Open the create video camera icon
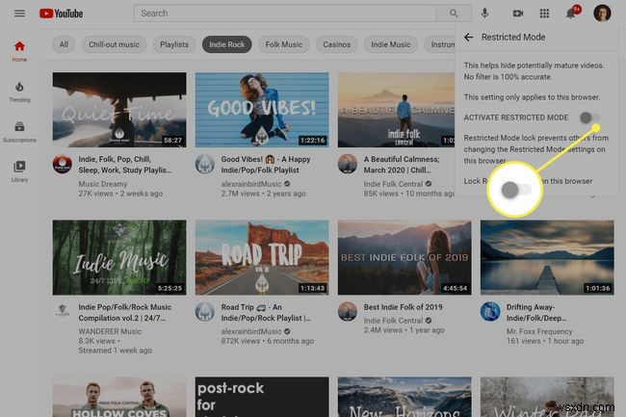Screen dimensions: 626x417 point(518,13)
